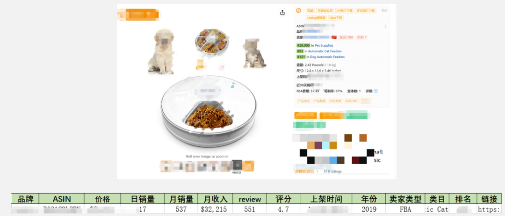This screenshot has height=216, width=505.
Task: Select the VIDEO thumbnail below product image
Action: pos(237,166)
